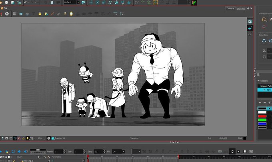Click the green check script icon
Viewport: 272px width, 162px height.
(x=194, y=2)
